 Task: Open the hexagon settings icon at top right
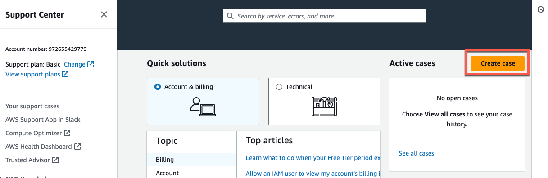coord(541,9)
